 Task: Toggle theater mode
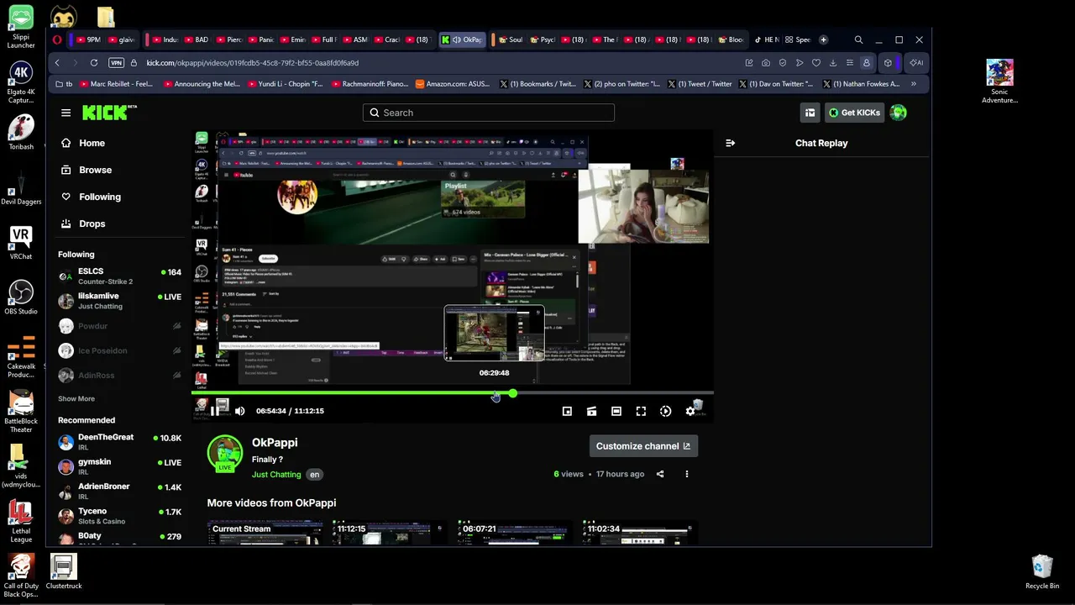(x=616, y=411)
